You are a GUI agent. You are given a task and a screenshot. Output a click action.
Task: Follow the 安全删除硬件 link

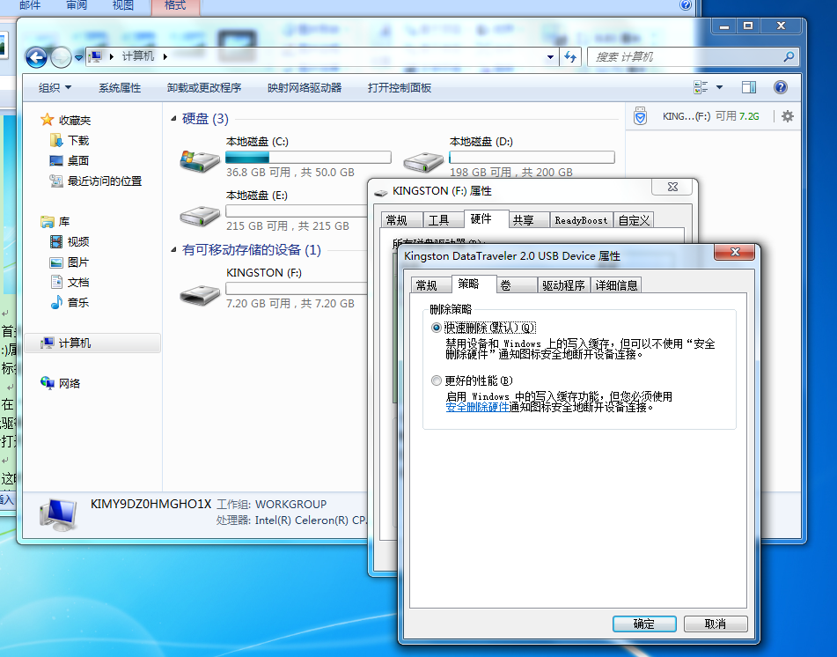[x=477, y=407]
